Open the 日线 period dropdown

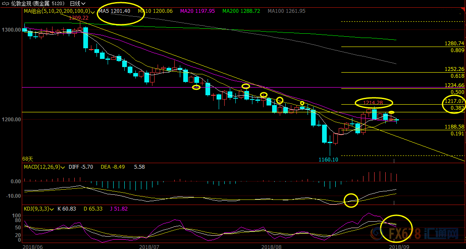point(78,3)
